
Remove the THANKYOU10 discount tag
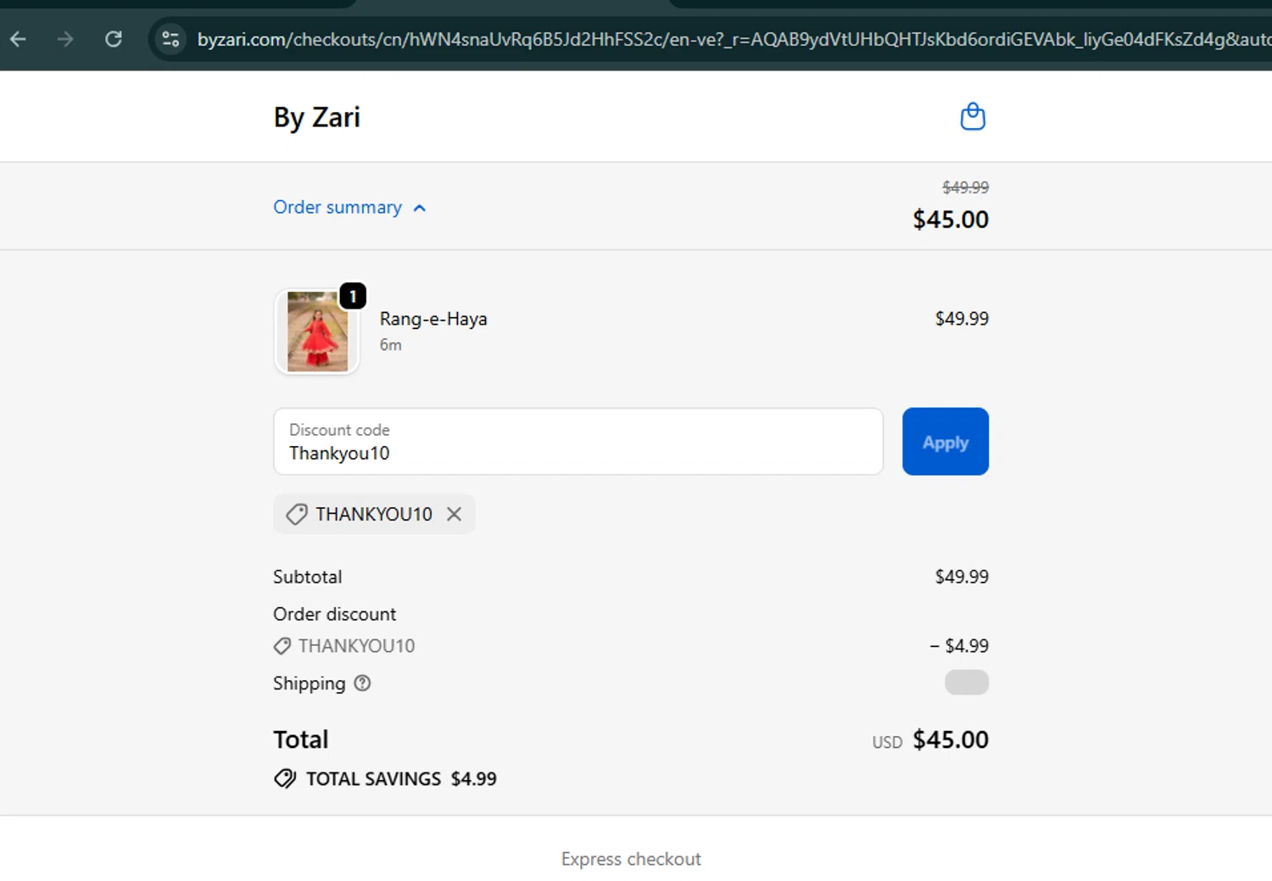pos(454,514)
